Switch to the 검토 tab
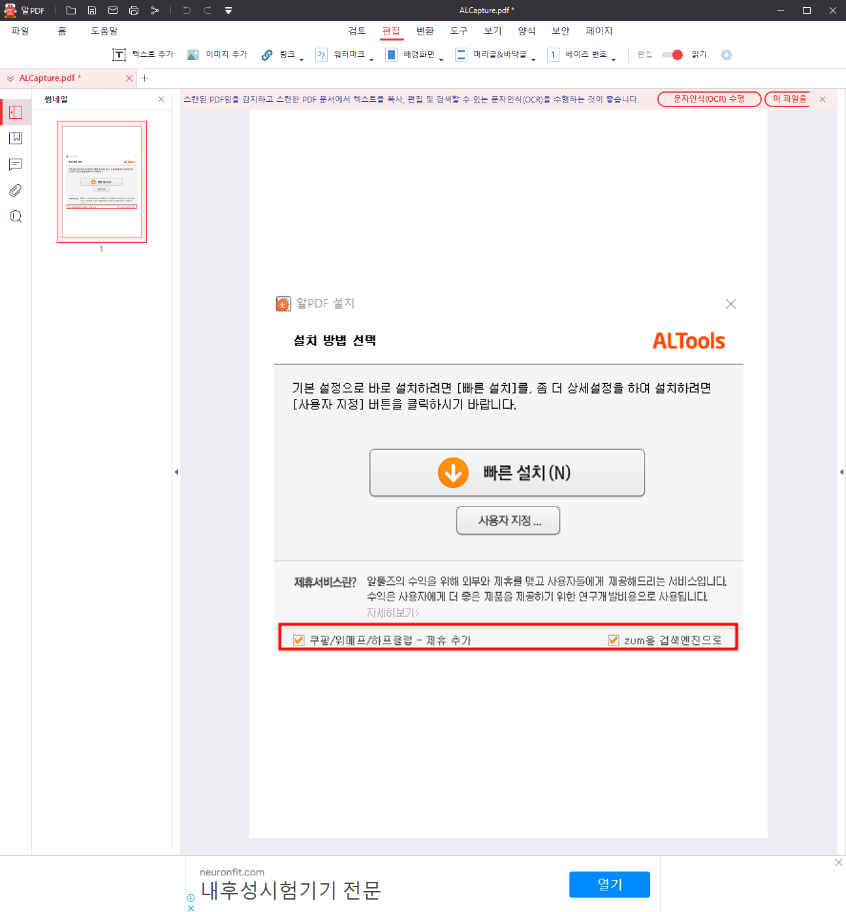846x912 pixels. click(357, 31)
